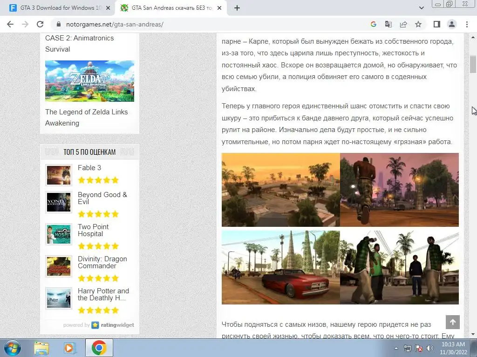The image size is (477, 357).
Task: Open red convertible car screenshot
Action: pos(280,267)
